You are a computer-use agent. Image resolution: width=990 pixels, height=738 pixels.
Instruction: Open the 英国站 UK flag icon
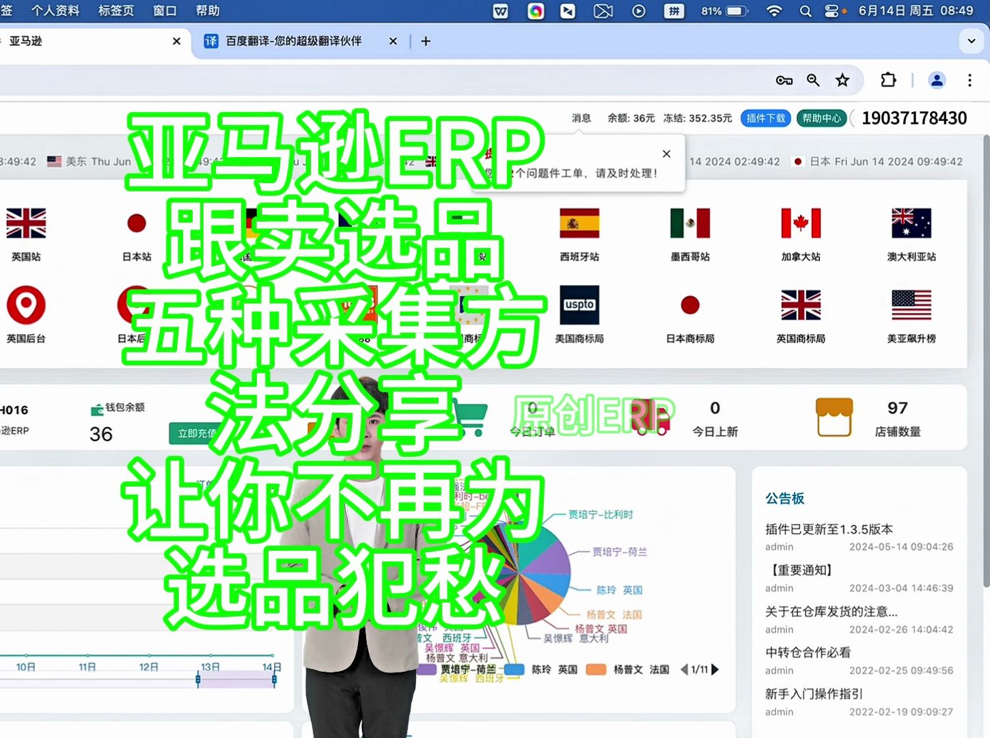[x=26, y=223]
